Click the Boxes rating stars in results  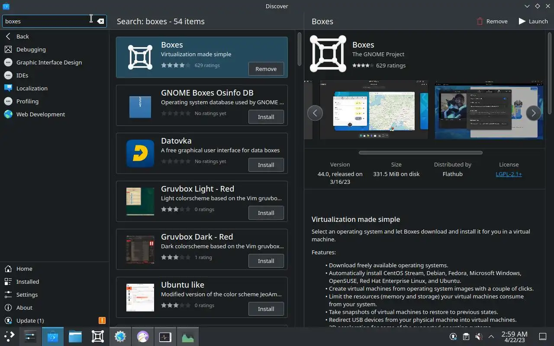(176, 65)
